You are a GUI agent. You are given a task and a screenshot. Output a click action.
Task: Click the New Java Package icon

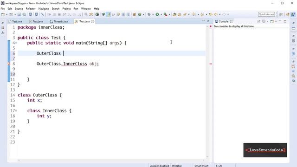(134, 14)
